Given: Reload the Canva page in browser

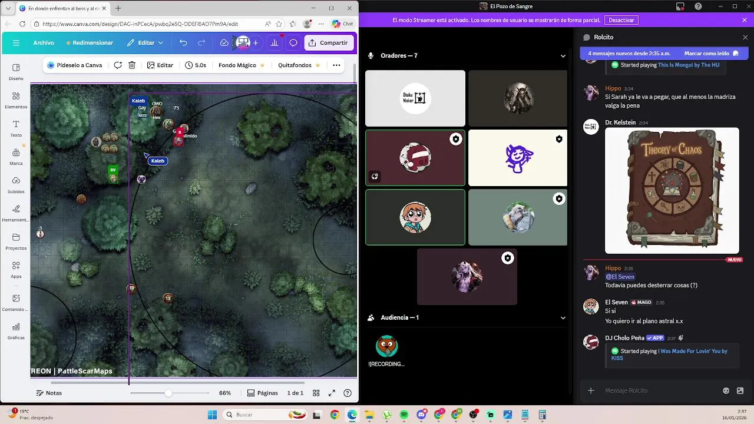Looking at the screenshot, I should [x=22, y=24].
